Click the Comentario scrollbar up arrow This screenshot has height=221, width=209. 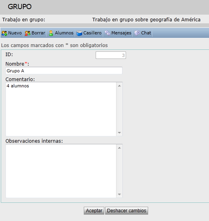coord(119,86)
